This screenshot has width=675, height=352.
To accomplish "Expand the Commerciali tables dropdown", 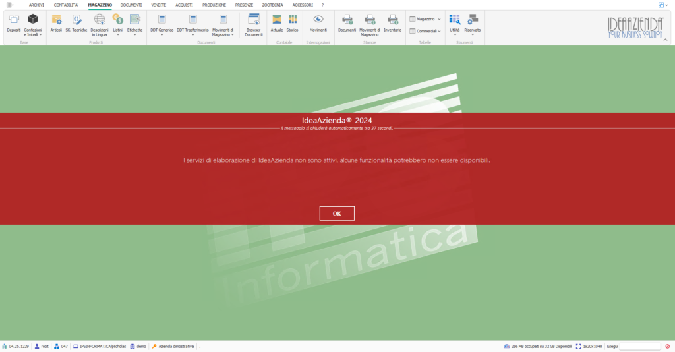I will tap(425, 31).
